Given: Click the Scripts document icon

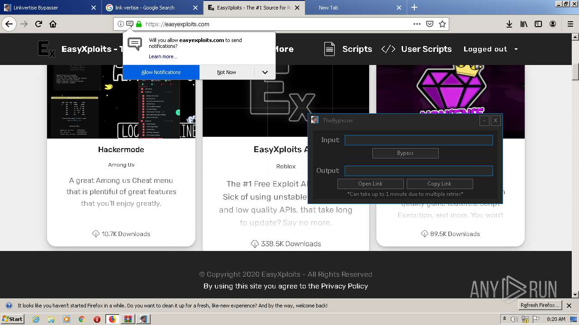Looking at the screenshot, I should (329, 49).
